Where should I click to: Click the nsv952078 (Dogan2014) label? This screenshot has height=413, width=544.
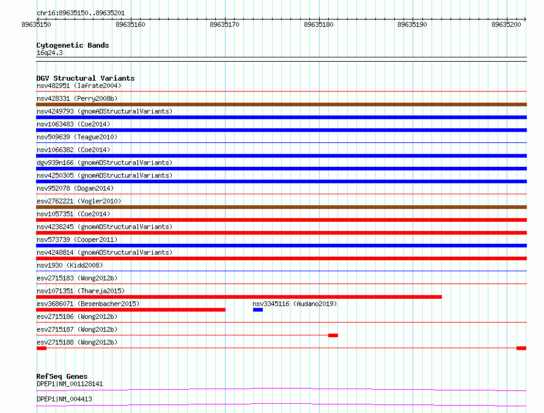tap(75, 188)
